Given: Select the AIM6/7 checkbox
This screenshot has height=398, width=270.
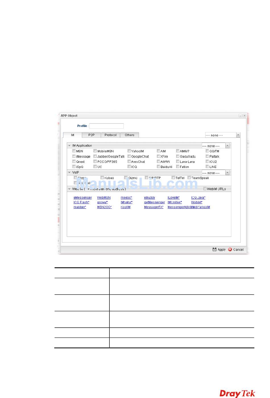Looking at the screenshot, I should pyautogui.click(x=178, y=151).
